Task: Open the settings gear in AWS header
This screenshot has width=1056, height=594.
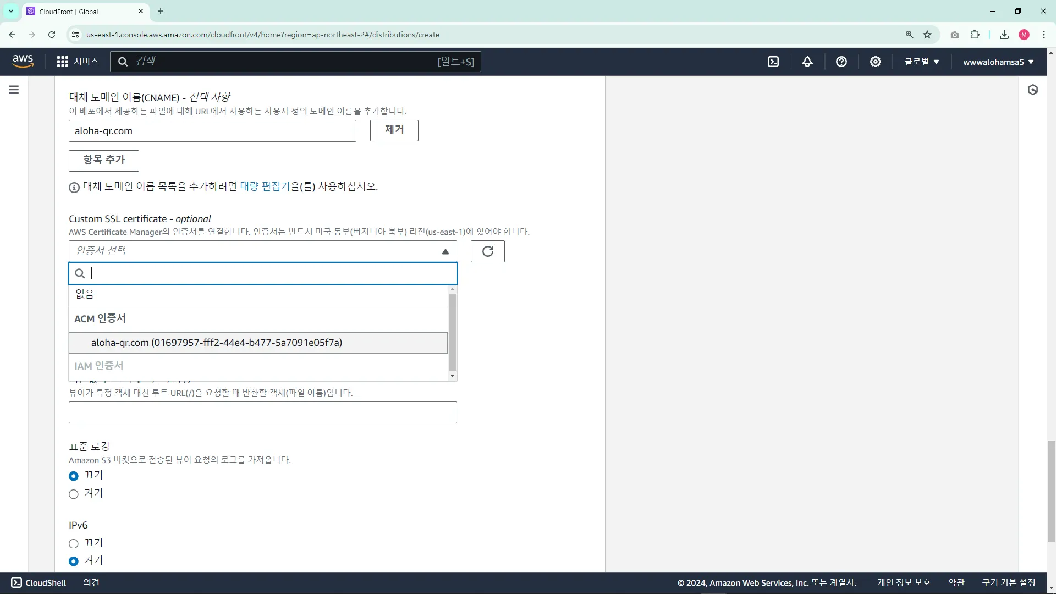Action: [x=876, y=62]
